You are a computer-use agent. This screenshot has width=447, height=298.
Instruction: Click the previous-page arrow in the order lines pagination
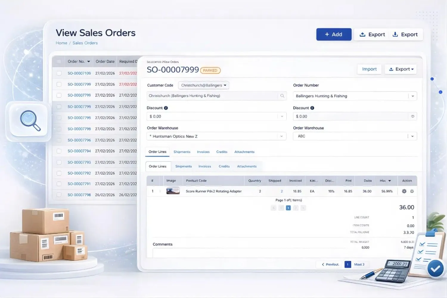274,208
